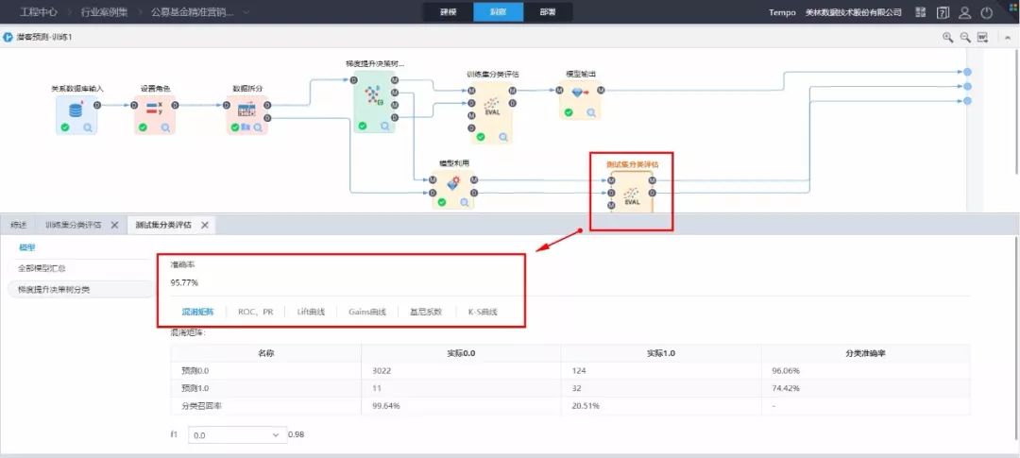The height and width of the screenshot is (458, 1020).
Task: Switch to the 洞察 tab
Action: [499, 12]
